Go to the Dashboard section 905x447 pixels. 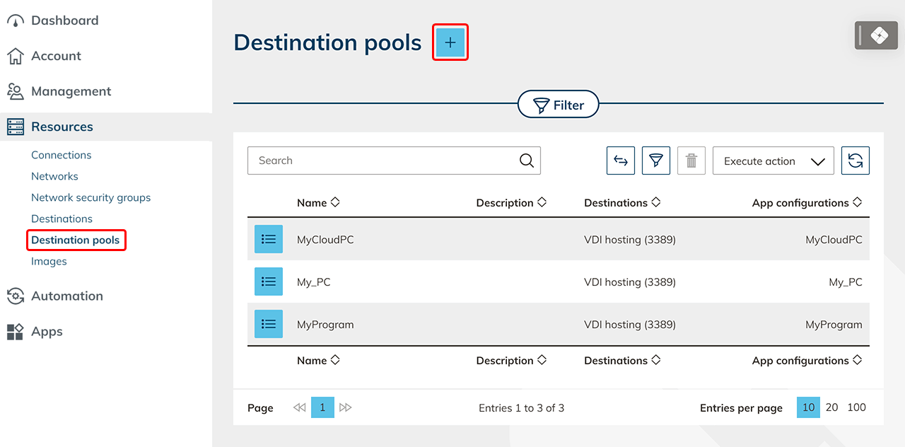coord(64,21)
